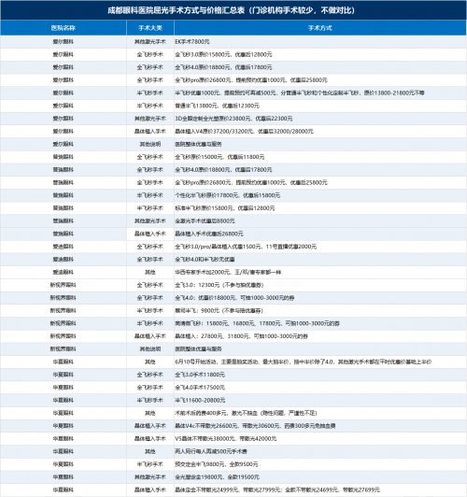Click the 全飞秒原价15000元 cell
Image resolution: width=467 pixels, height=497 pixels.
[320, 157]
